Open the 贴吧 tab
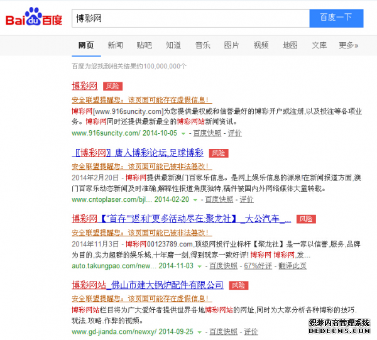The width and height of the screenshot is (377, 340). (145, 45)
